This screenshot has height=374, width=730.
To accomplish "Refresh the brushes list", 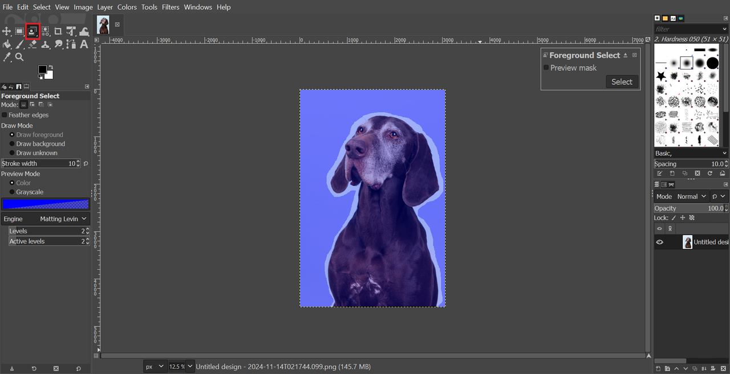I will click(x=710, y=174).
